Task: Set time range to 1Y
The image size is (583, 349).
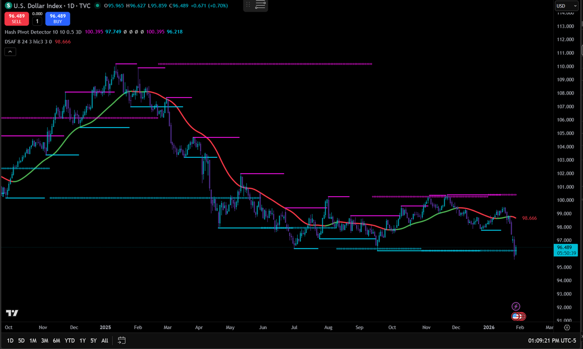Action: coord(82,341)
